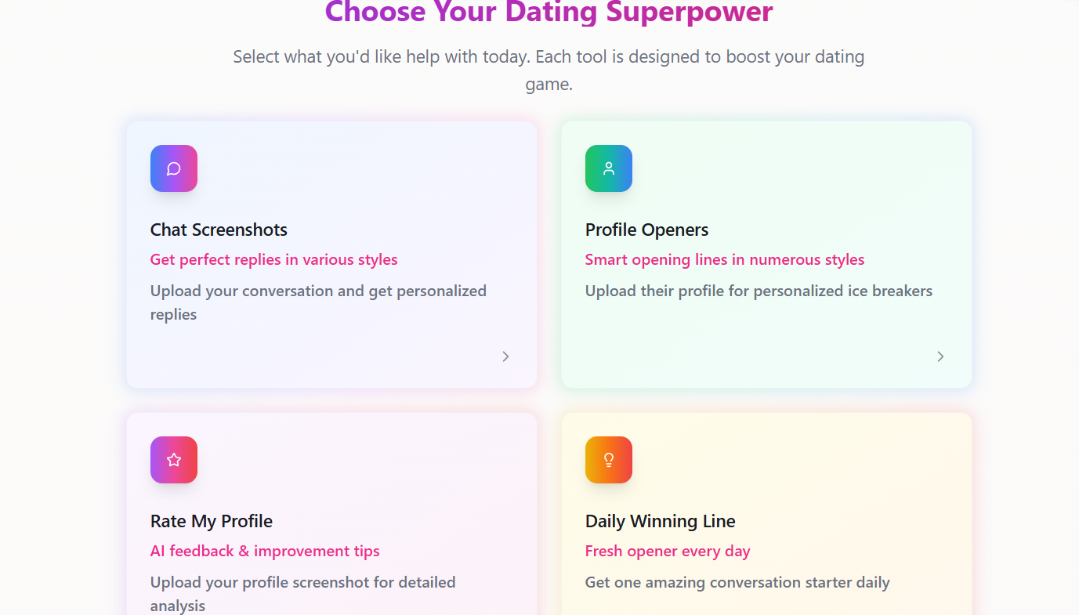
Task: Click the "Choose Your Dating Superpower" heading
Action: click(549, 11)
